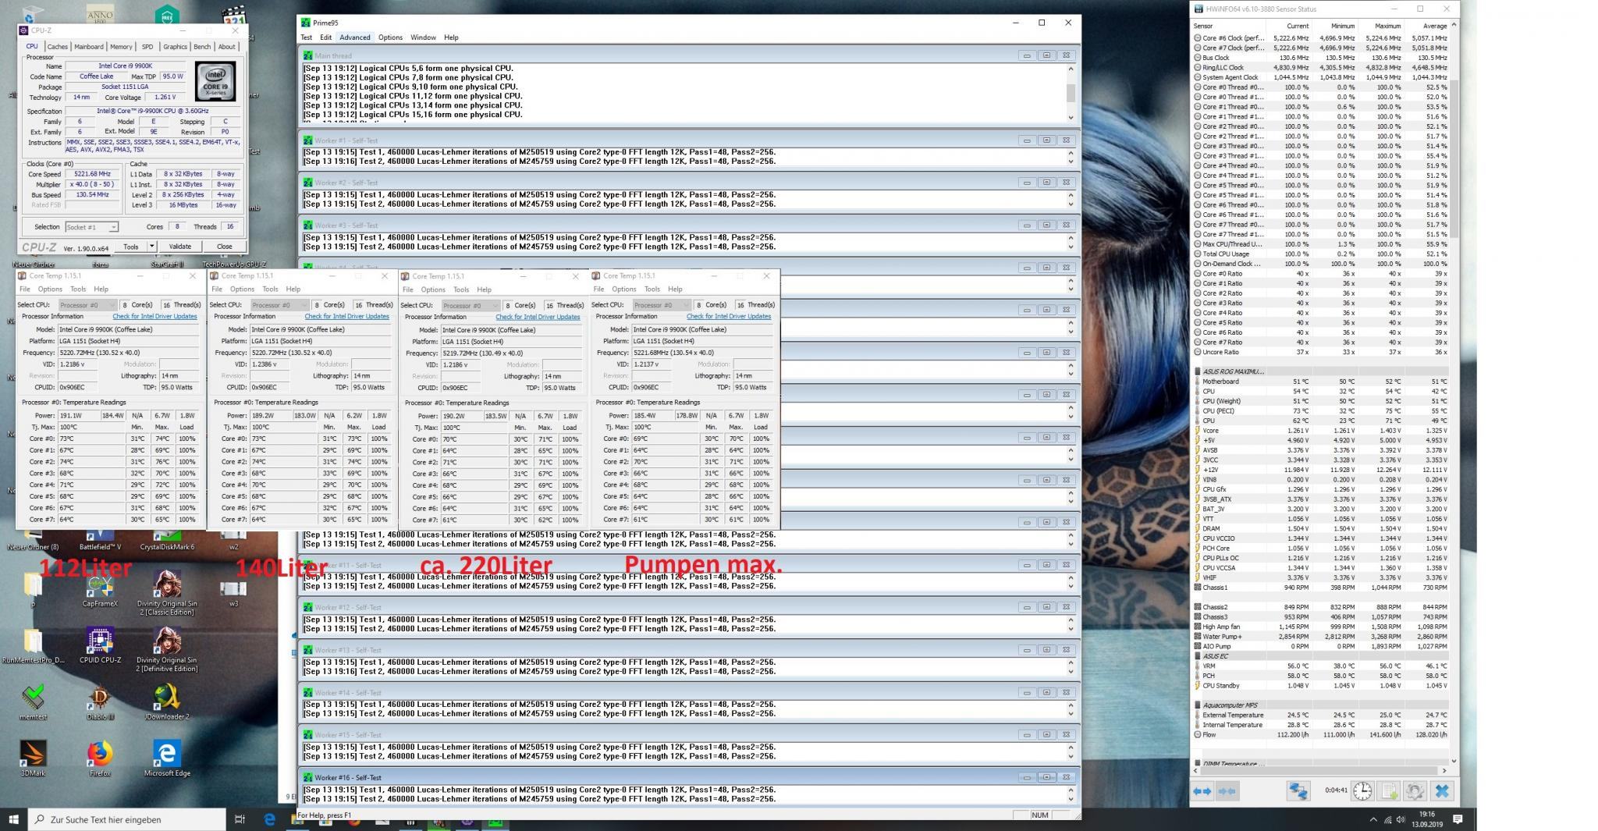Image resolution: width=1598 pixels, height=831 pixels.
Task: Open Edge from the taskbar
Action: click(270, 819)
